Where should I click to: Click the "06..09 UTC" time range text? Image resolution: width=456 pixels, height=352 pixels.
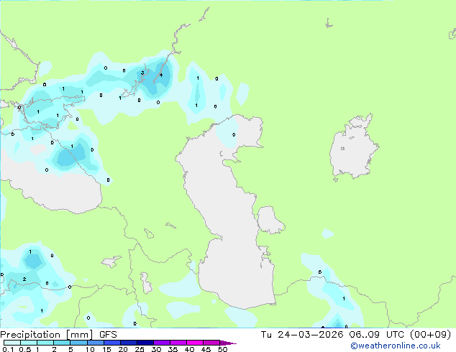click(x=377, y=335)
